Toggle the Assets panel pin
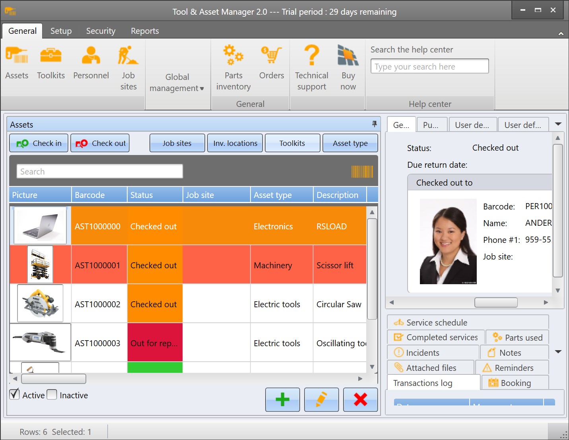This screenshot has height=440, width=569. tap(374, 124)
